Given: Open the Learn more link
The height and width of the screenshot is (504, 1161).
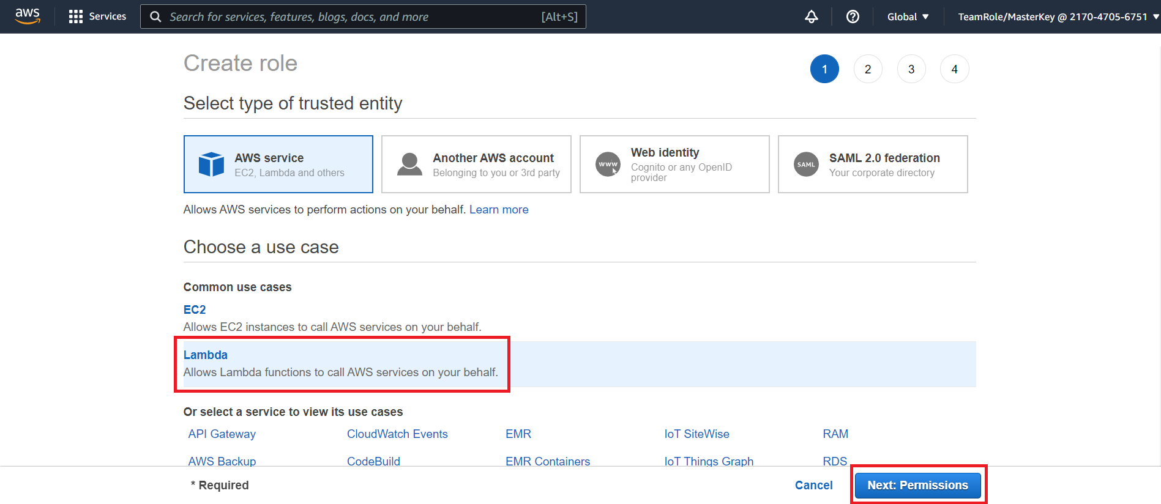Looking at the screenshot, I should pos(499,209).
